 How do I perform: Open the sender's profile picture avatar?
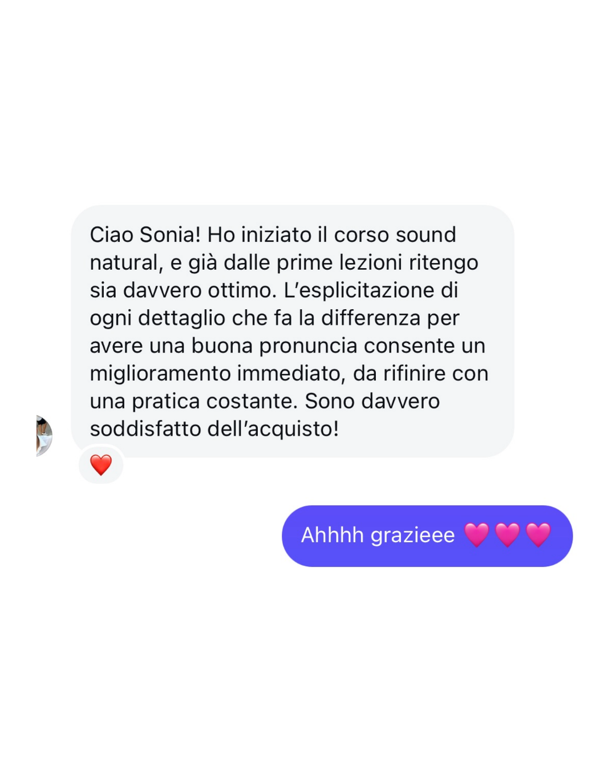[44, 436]
